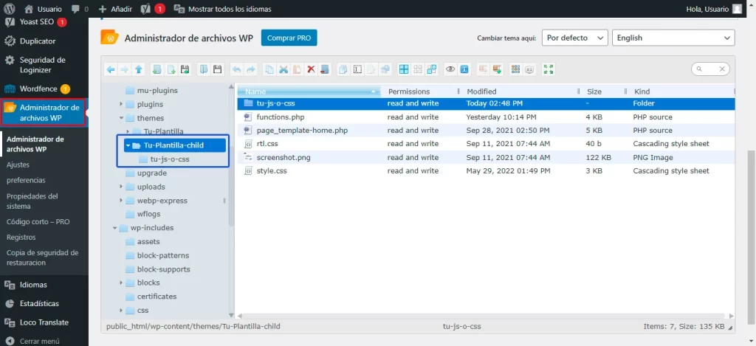Select style.css in the file list
Viewport: 756px width, 346px height.
(487, 170)
